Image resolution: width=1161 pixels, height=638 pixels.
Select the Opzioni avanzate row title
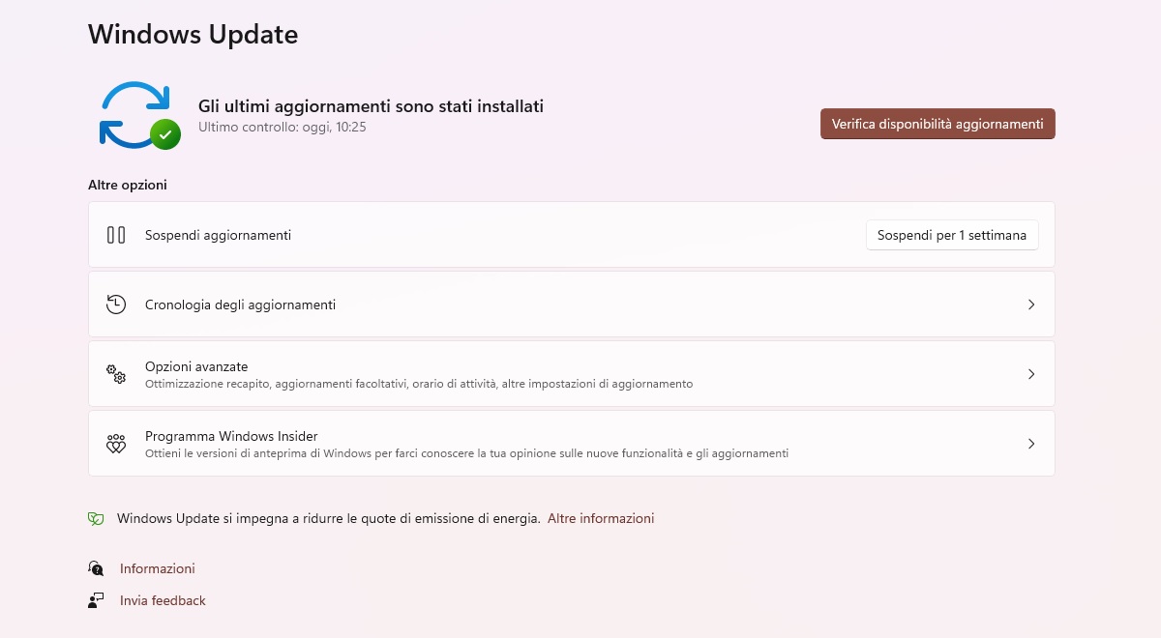[x=196, y=367]
